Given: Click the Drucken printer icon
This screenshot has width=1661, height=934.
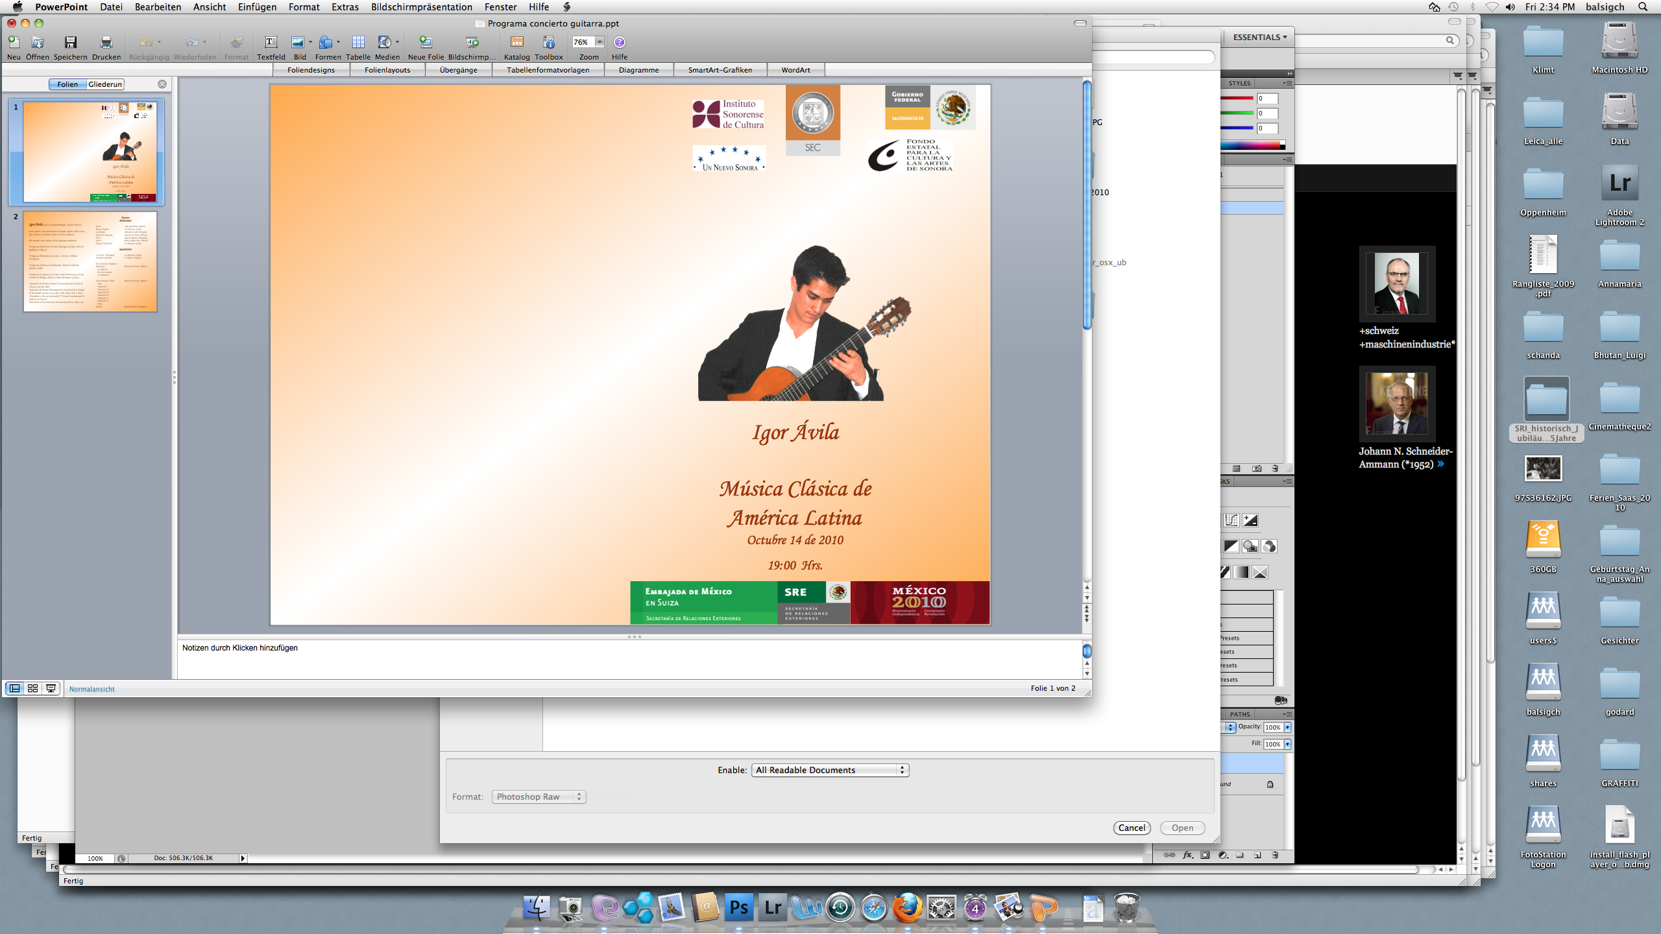Looking at the screenshot, I should pos(106,43).
